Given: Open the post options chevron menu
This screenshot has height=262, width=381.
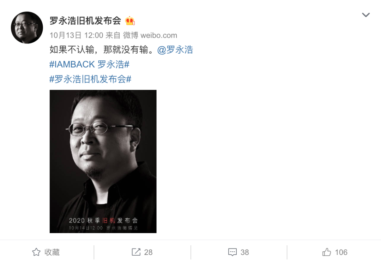Looking at the screenshot, I should pos(366,15).
